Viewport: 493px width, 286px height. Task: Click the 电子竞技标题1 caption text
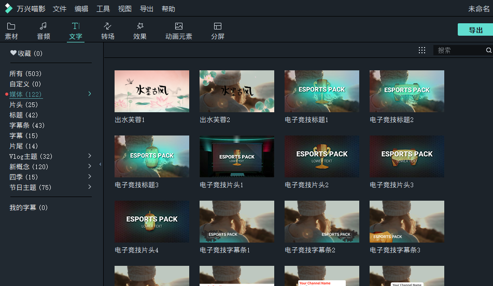pyautogui.click(x=306, y=120)
